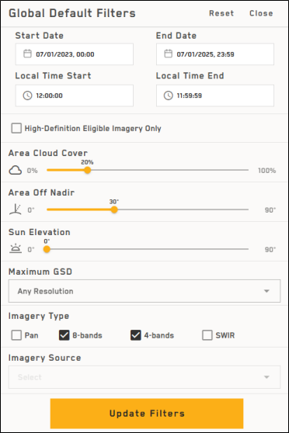Click the Local Time Start clock icon
The width and height of the screenshot is (289, 433).
(27, 95)
